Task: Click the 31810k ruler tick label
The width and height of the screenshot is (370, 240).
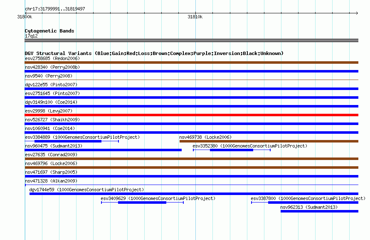Action: click(x=195, y=17)
